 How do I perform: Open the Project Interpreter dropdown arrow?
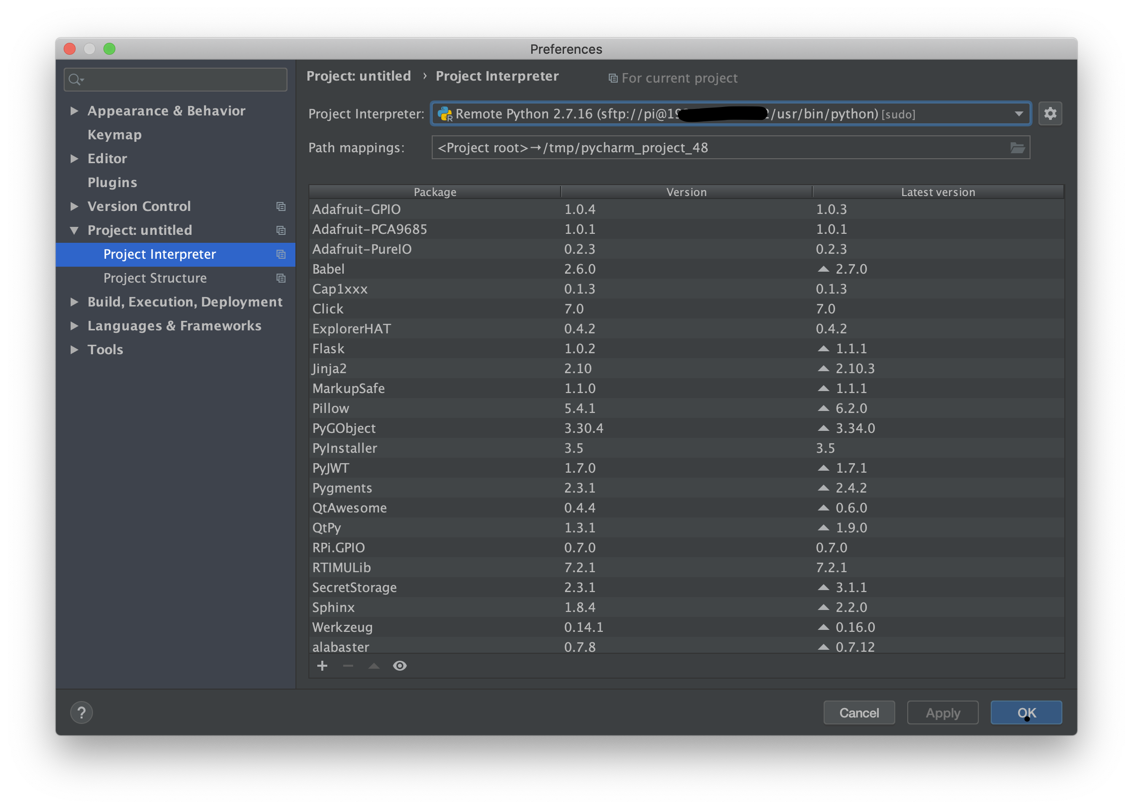[1019, 114]
